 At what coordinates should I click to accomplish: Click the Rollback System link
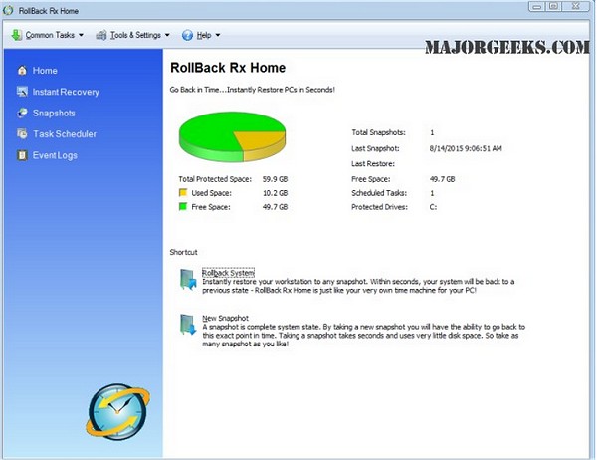[228, 273]
